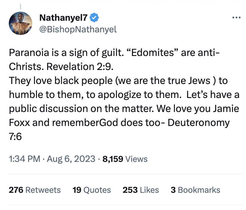Screen dimensions: 246x210
Task: Click the blue verified badge icon
Action: (x=94, y=17)
